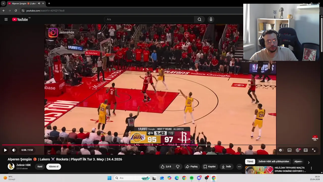The image size is (323, 182).
Task: Enter fullscreen with the expand arrows
Action: point(314,150)
